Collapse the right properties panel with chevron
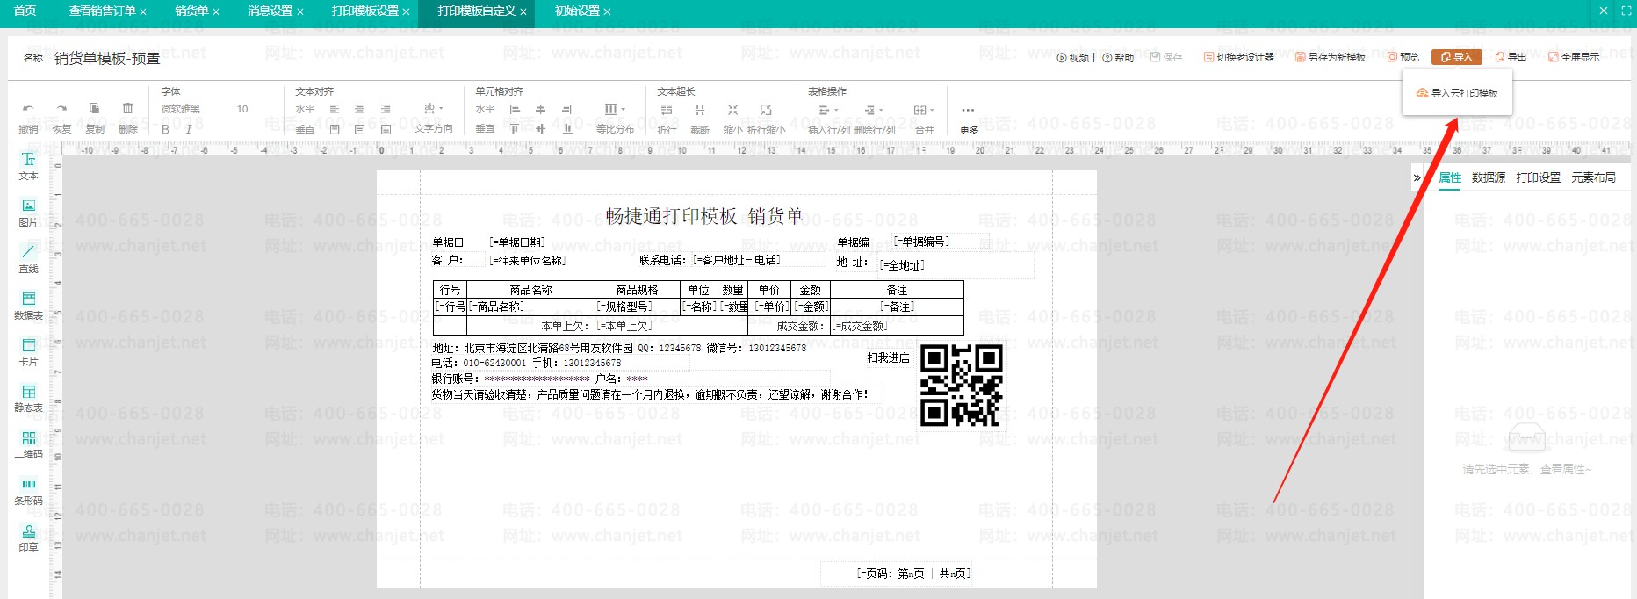 [1417, 177]
